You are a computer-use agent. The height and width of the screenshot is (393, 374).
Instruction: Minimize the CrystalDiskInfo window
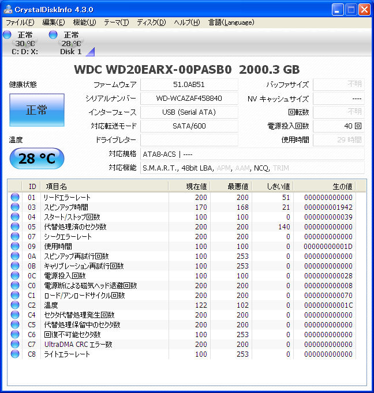point(338,10)
